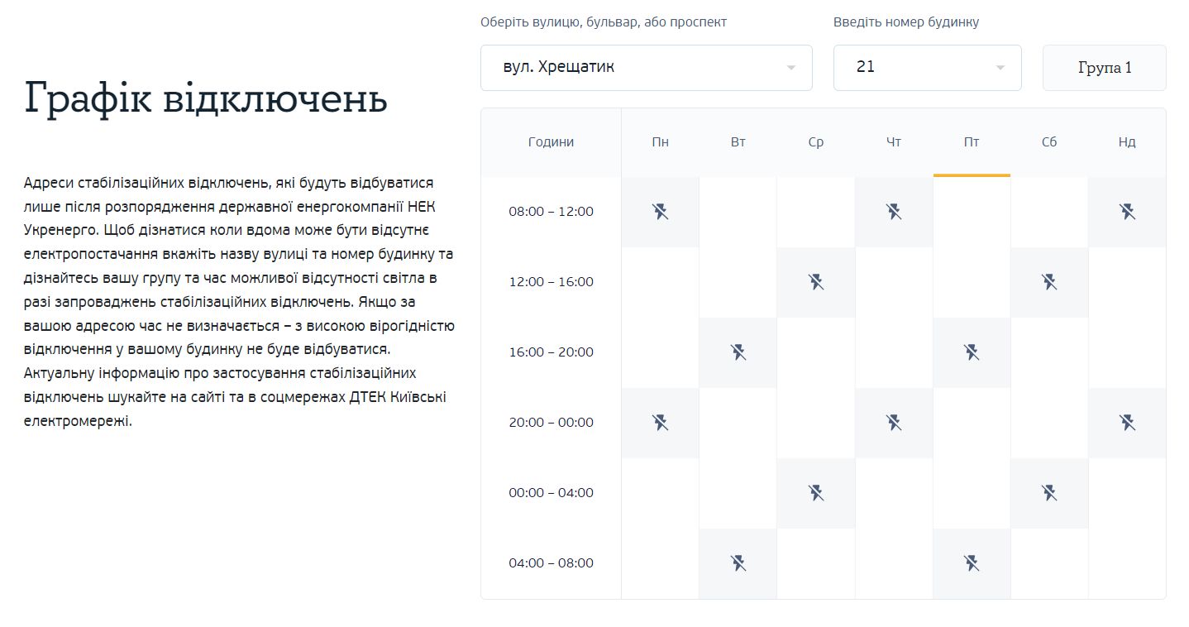Click the Група 1 button
Image resolution: width=1189 pixels, height=627 pixels.
pos(1104,68)
